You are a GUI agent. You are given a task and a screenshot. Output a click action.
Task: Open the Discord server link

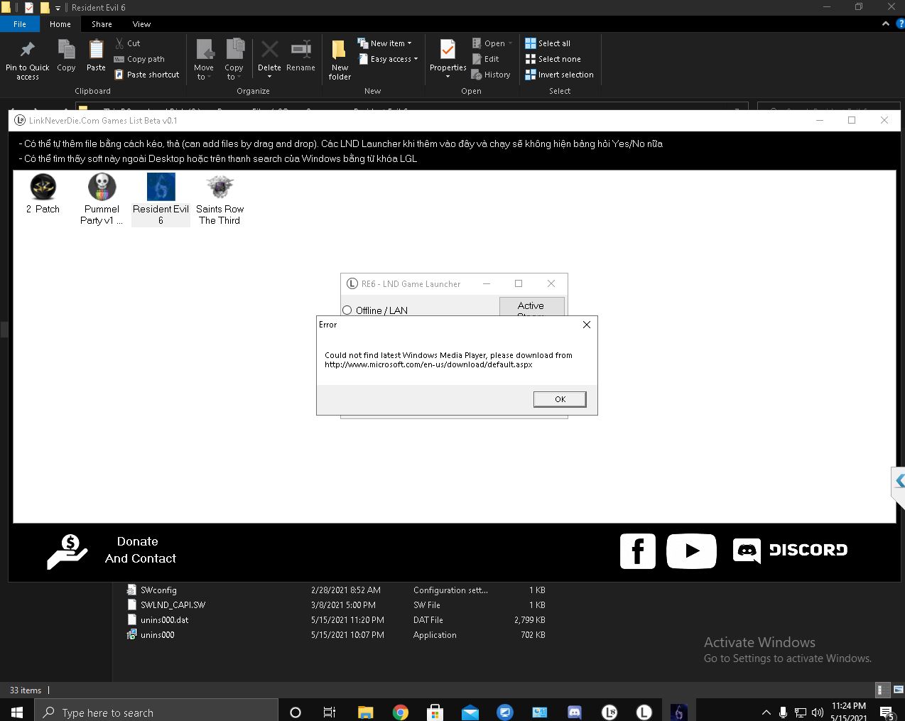(790, 551)
